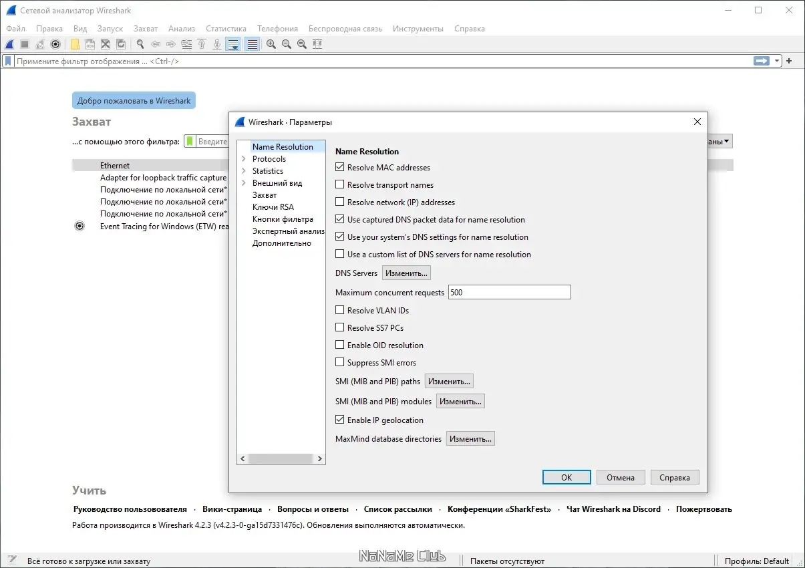
Task: Click the zoom out magnifier icon
Action: click(x=287, y=44)
